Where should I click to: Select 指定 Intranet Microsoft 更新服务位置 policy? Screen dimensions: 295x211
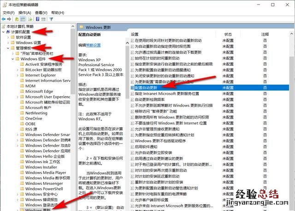[167, 94]
